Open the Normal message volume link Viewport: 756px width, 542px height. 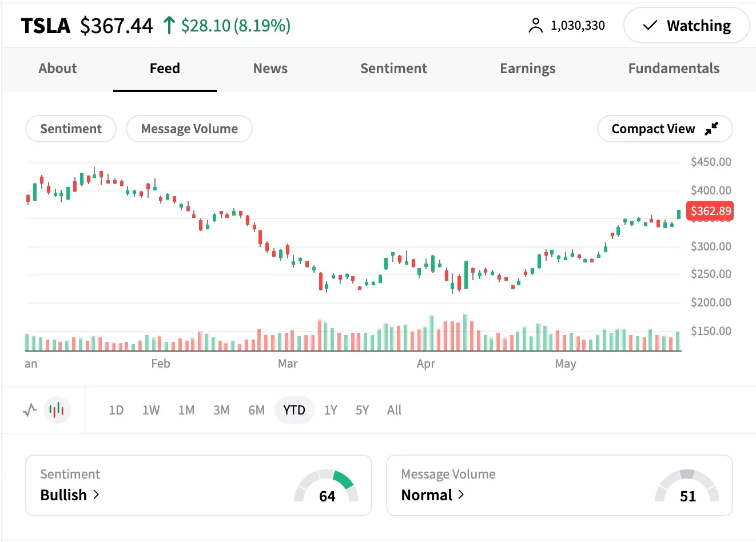tap(433, 495)
